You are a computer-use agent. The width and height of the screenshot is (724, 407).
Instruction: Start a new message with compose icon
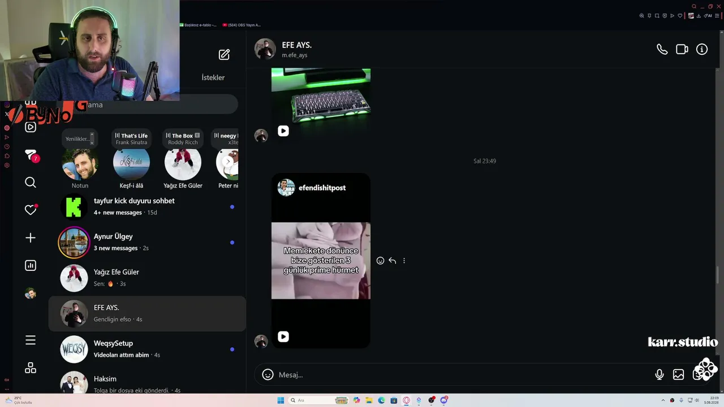coord(225,54)
